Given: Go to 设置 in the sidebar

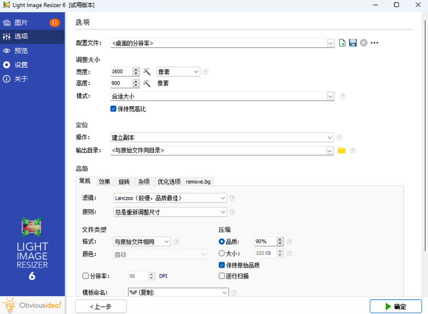Looking at the screenshot, I should pos(32,65).
